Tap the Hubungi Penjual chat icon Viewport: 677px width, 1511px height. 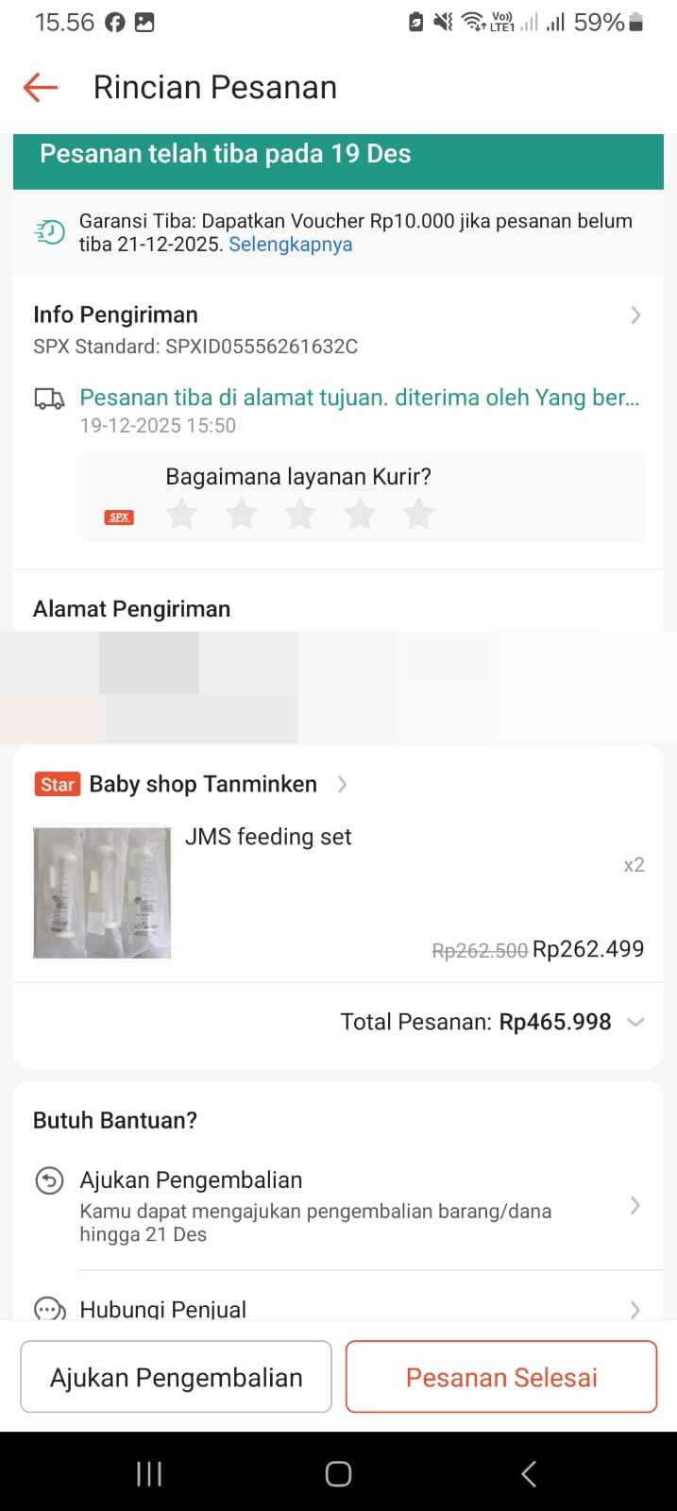(49, 1309)
